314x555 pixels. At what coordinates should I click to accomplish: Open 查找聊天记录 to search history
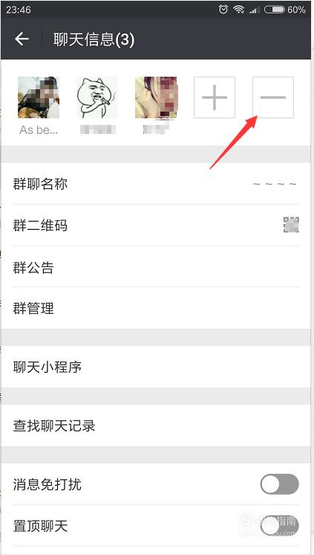coord(157,426)
